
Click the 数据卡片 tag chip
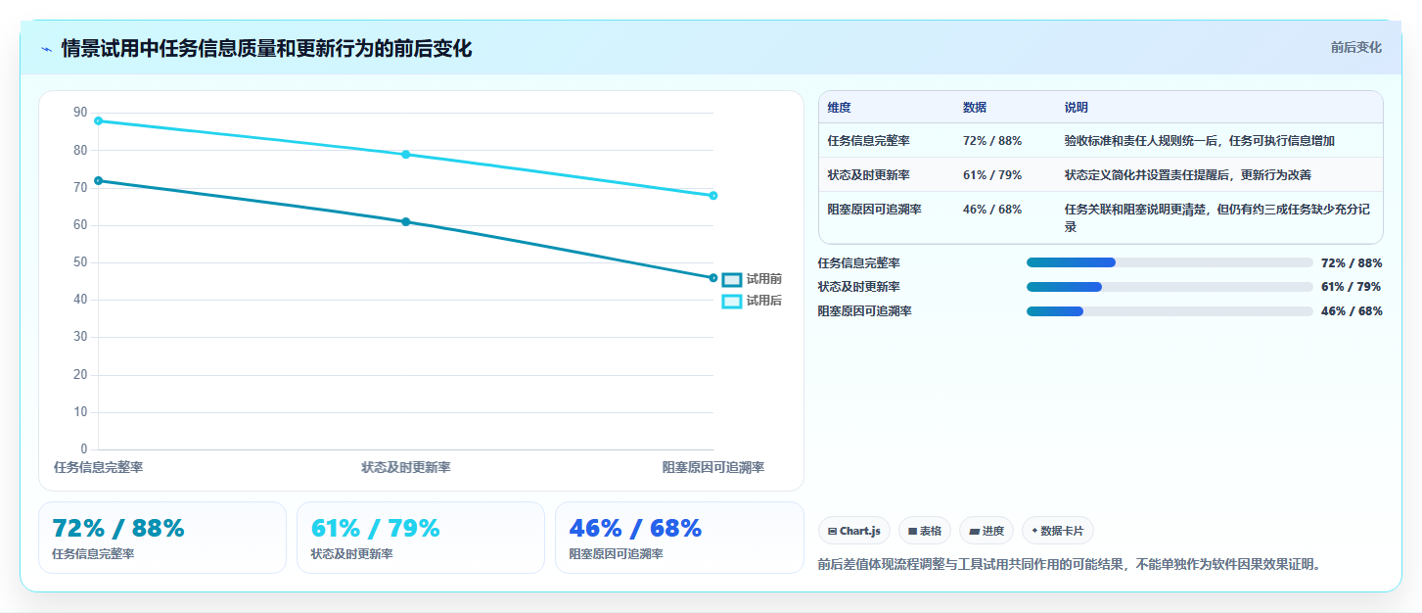point(1058,531)
